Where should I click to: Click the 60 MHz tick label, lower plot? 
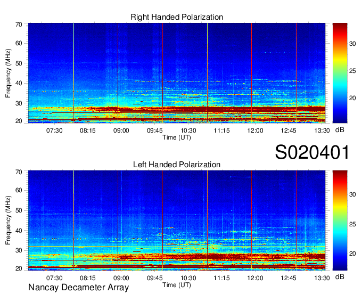19,190
